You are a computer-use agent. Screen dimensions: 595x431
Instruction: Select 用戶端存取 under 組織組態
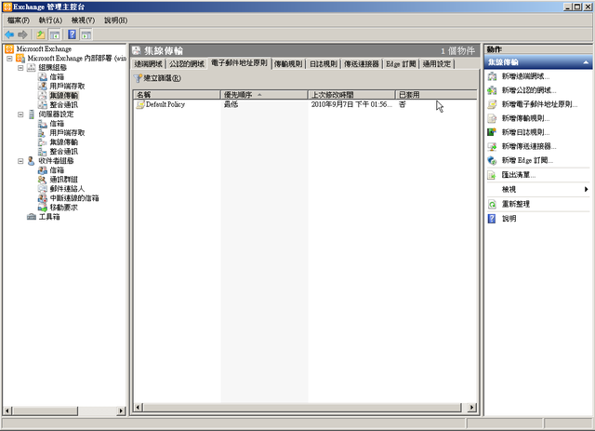click(67, 87)
